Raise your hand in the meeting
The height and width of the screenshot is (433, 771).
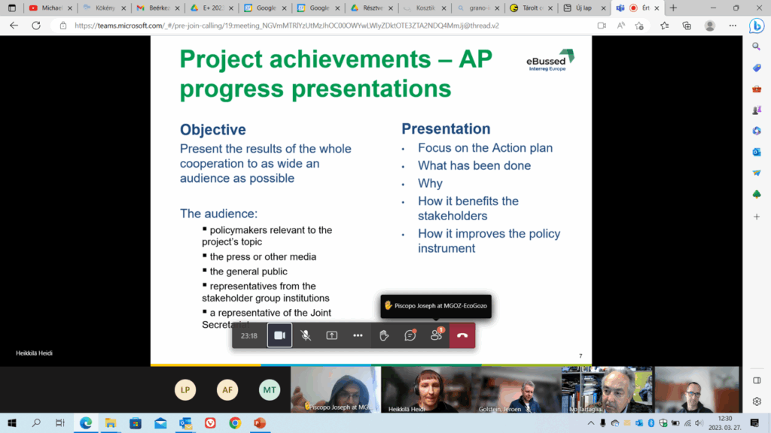click(384, 335)
